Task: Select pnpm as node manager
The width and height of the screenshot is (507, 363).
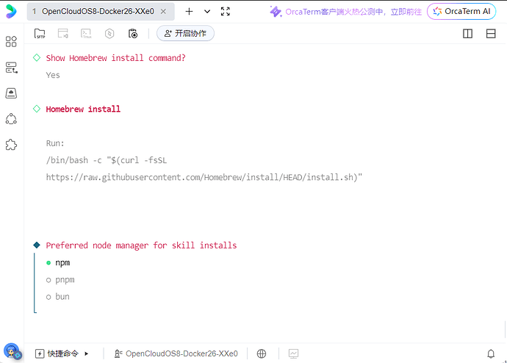Action: click(x=60, y=280)
